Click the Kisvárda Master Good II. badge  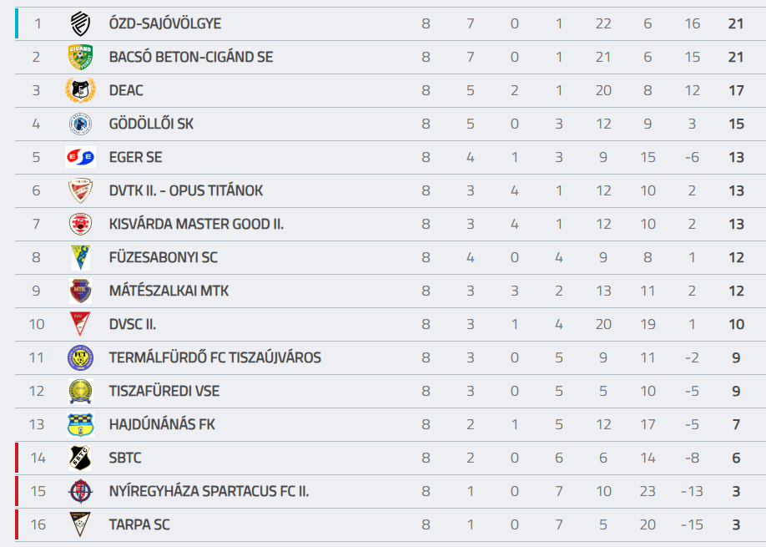point(80,224)
